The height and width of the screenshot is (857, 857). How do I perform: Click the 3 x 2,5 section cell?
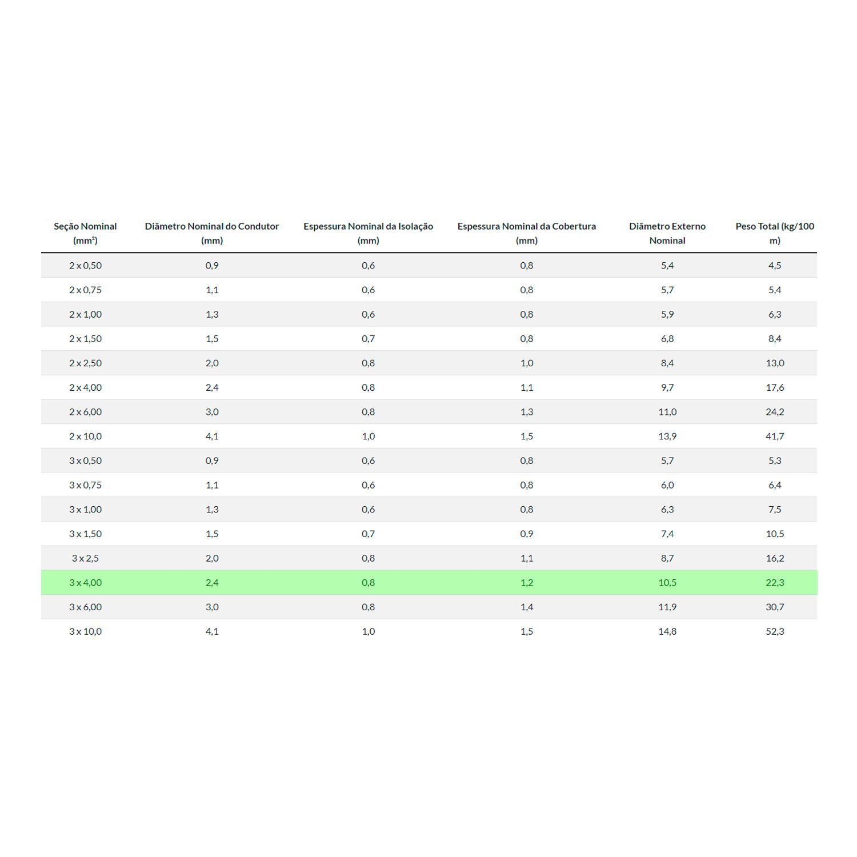point(85,558)
